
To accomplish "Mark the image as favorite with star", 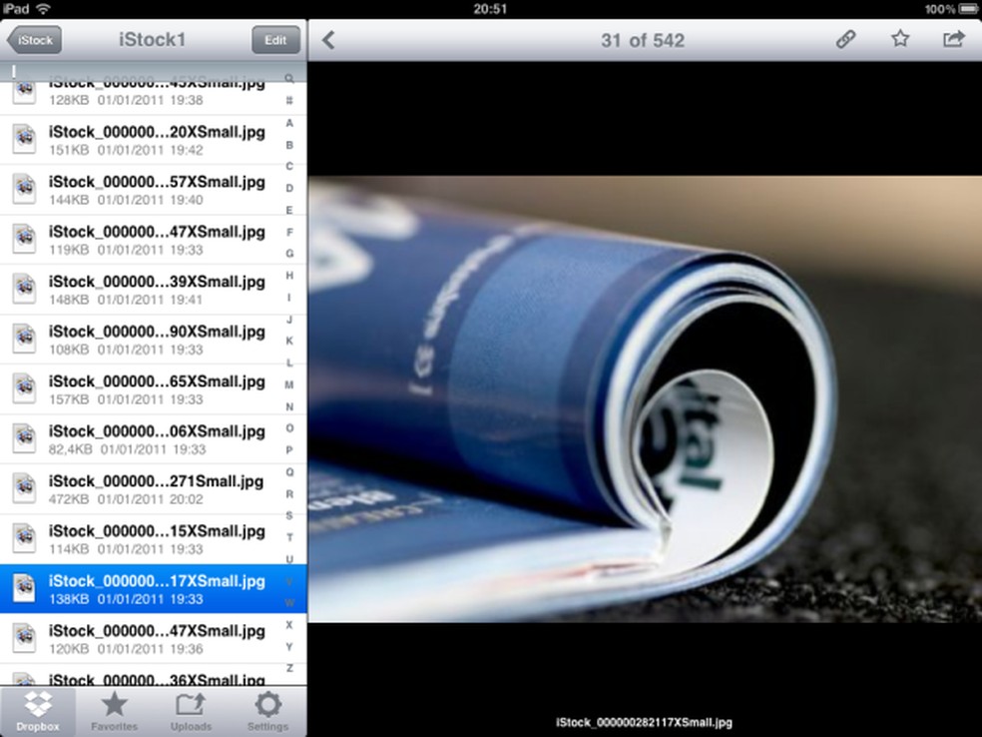I will coord(900,39).
